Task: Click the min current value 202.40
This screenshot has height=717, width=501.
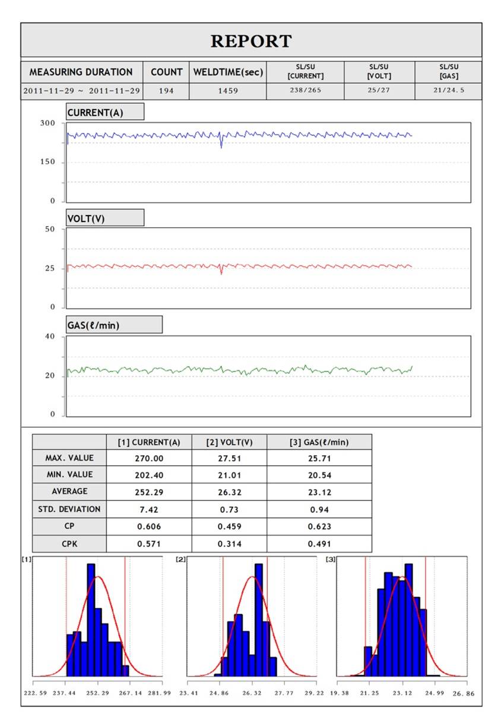Action: pos(148,475)
